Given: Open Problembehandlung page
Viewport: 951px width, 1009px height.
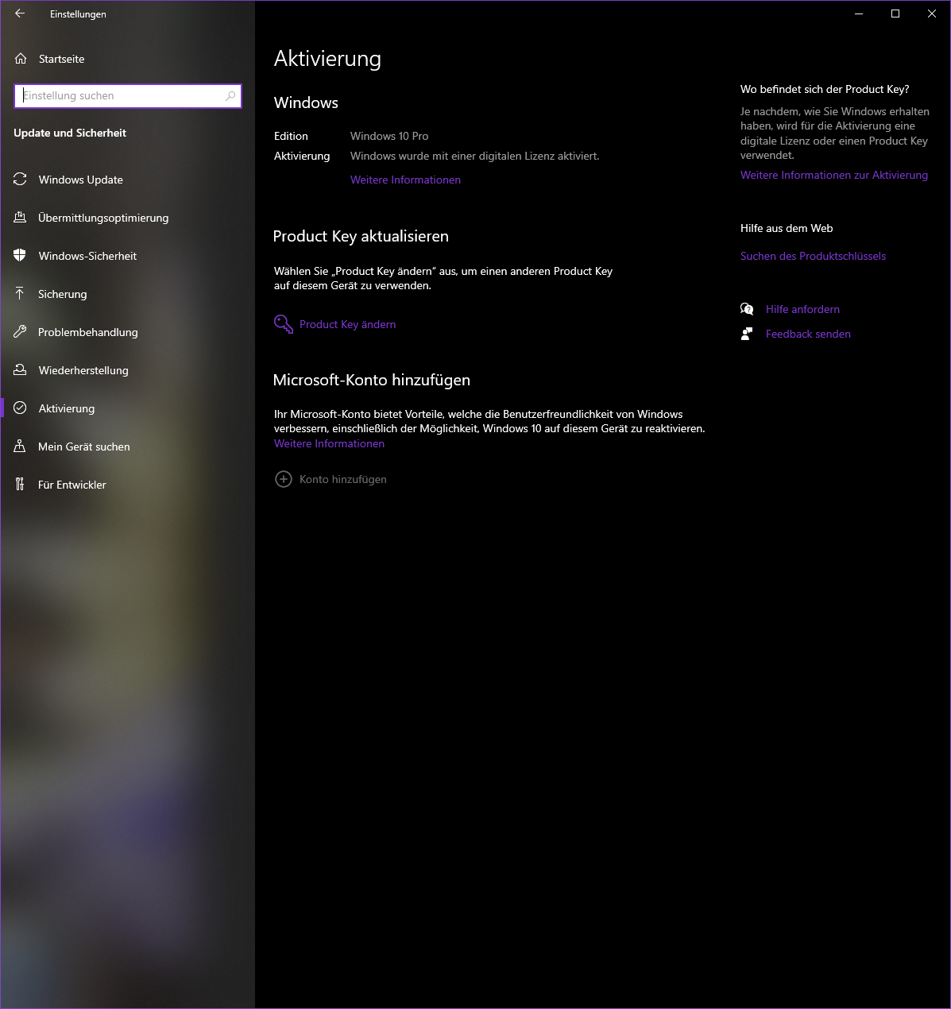Looking at the screenshot, I should click(128, 332).
